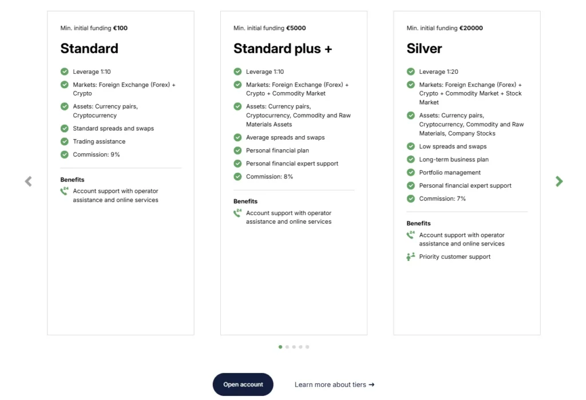The height and width of the screenshot is (400, 586).
Task: Select the last carousel pagination dot
Action: pyautogui.click(x=307, y=347)
